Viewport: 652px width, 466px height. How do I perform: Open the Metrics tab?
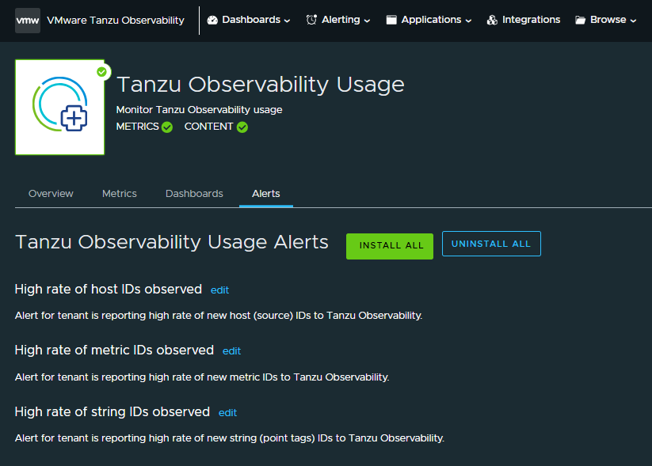[120, 194]
